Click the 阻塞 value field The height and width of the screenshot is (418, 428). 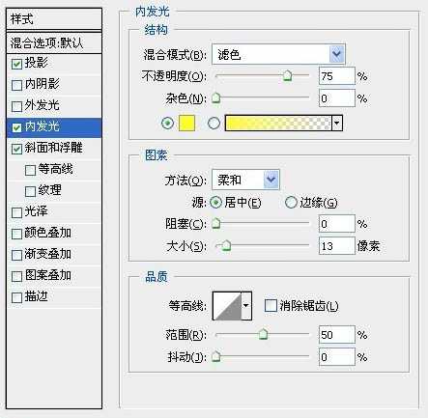pyautogui.click(x=337, y=224)
